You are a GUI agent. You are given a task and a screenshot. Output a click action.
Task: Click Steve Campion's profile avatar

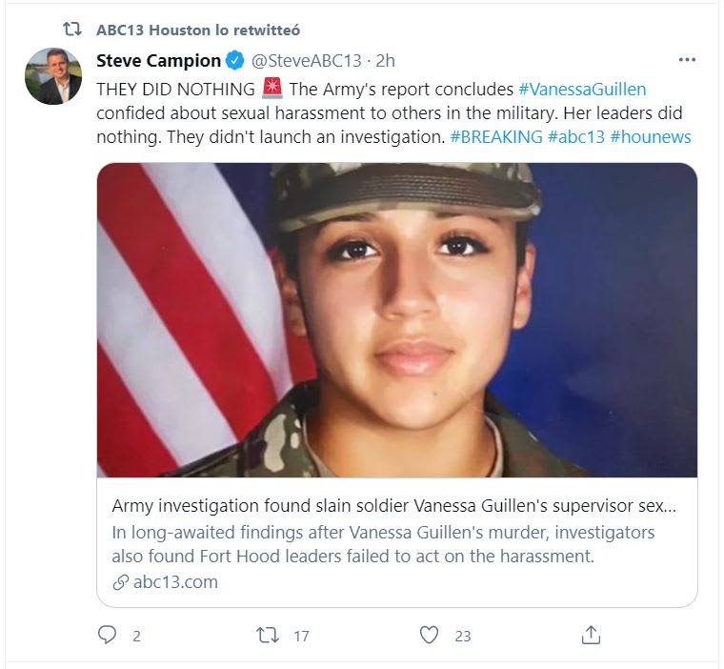53,75
